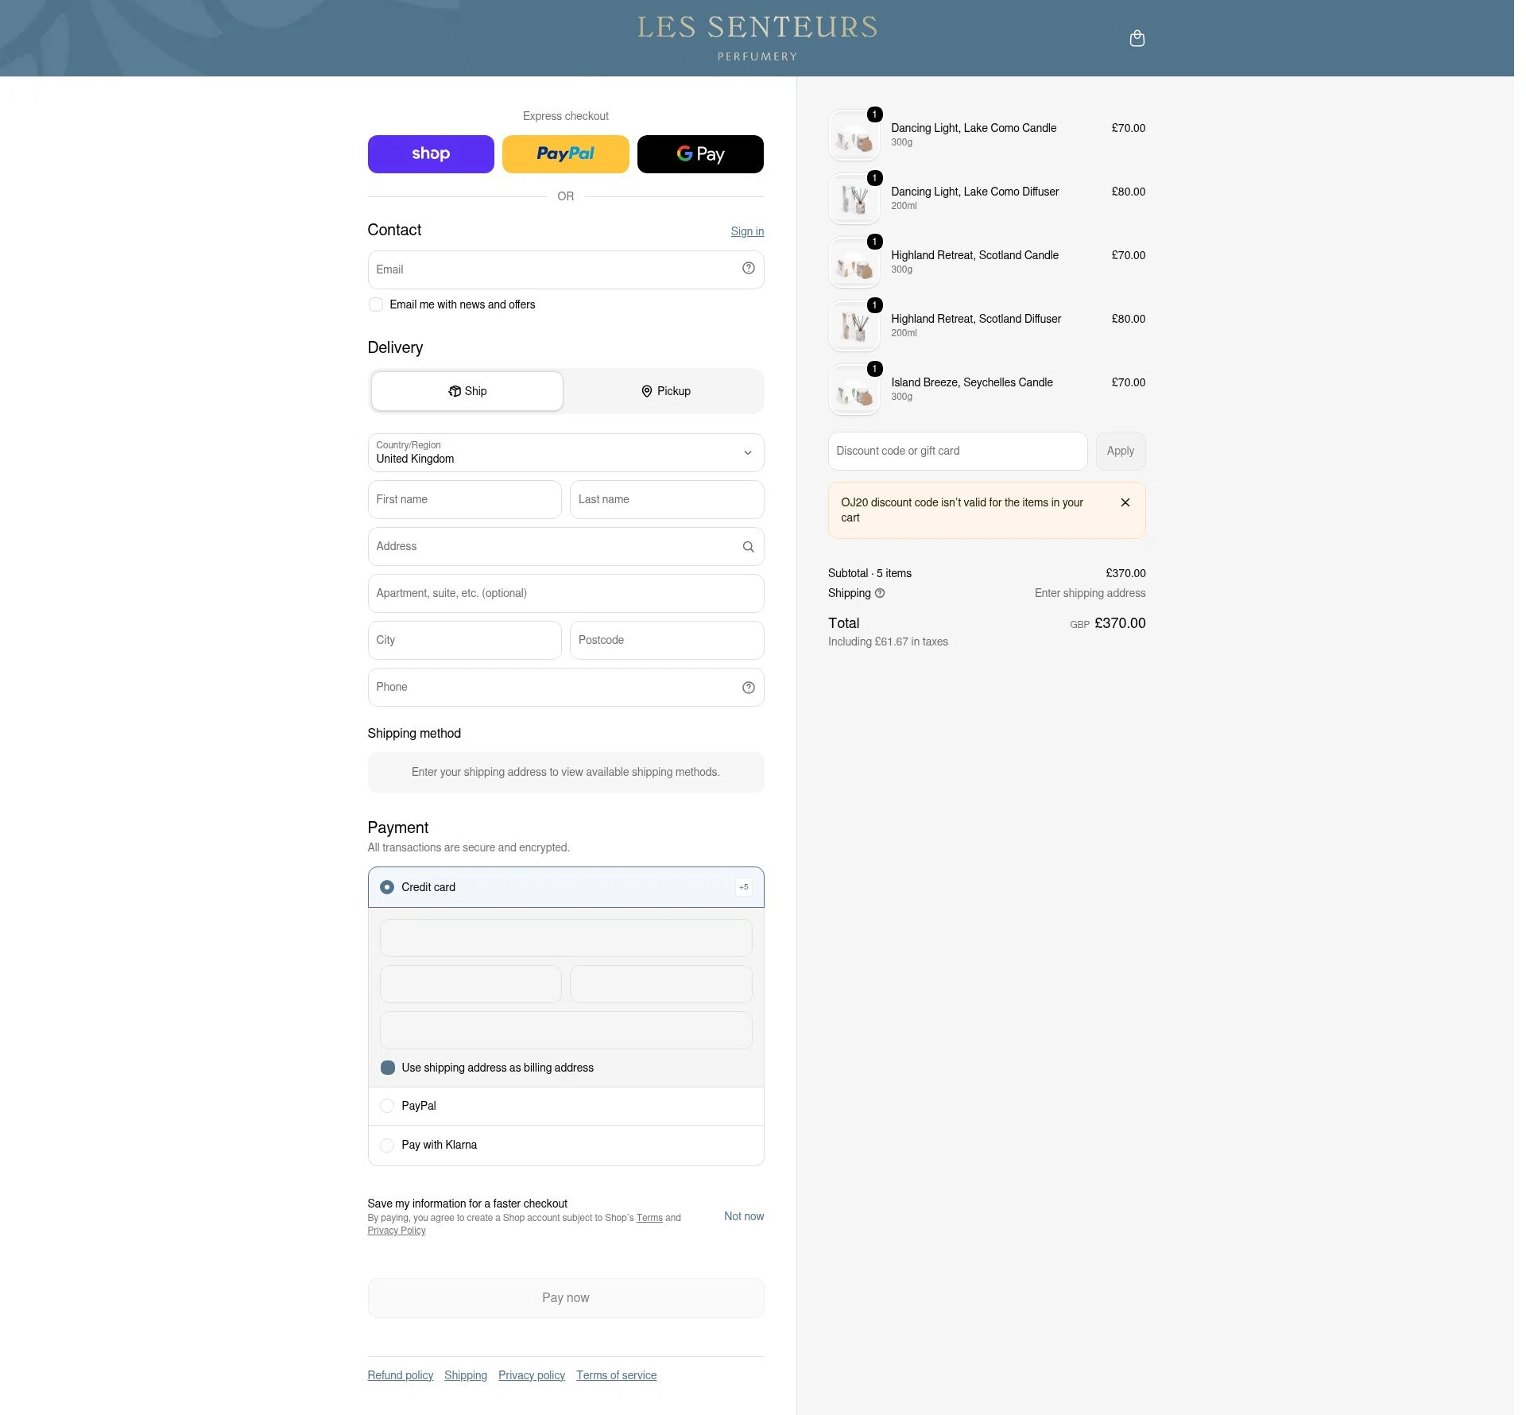The height and width of the screenshot is (1415, 1526).
Task: Click the address search magnifier icon
Action: pos(749,547)
